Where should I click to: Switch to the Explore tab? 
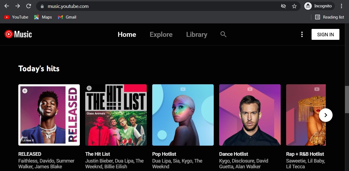coord(161,35)
